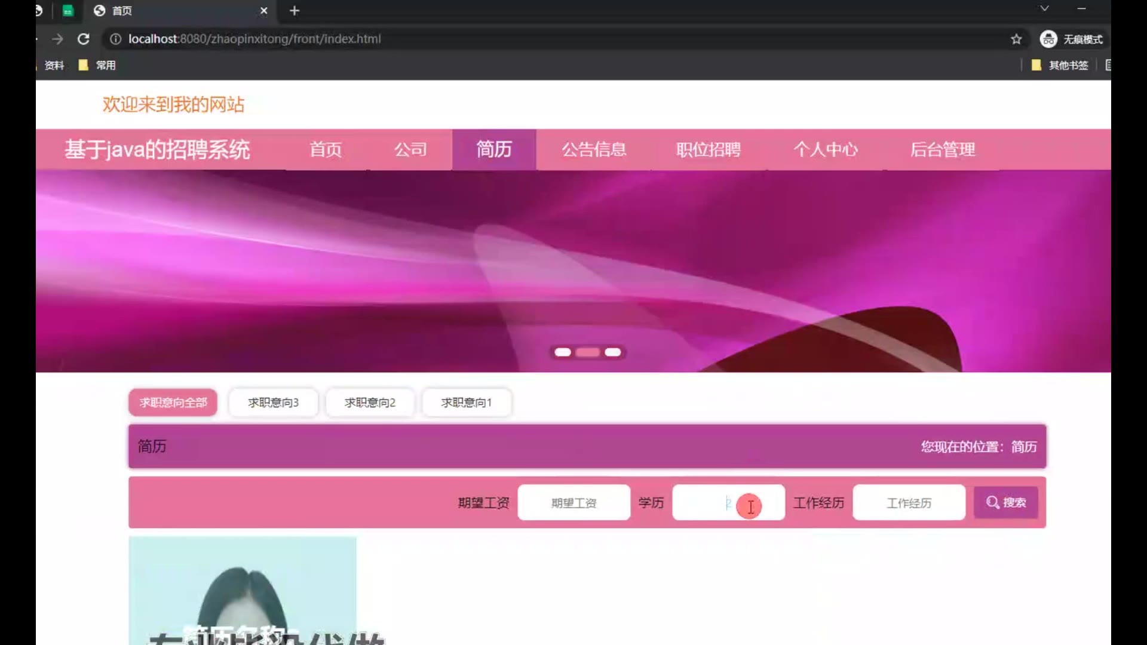Image resolution: width=1147 pixels, height=645 pixels.
Task: Close the 首页 browser tab
Action: [263, 11]
